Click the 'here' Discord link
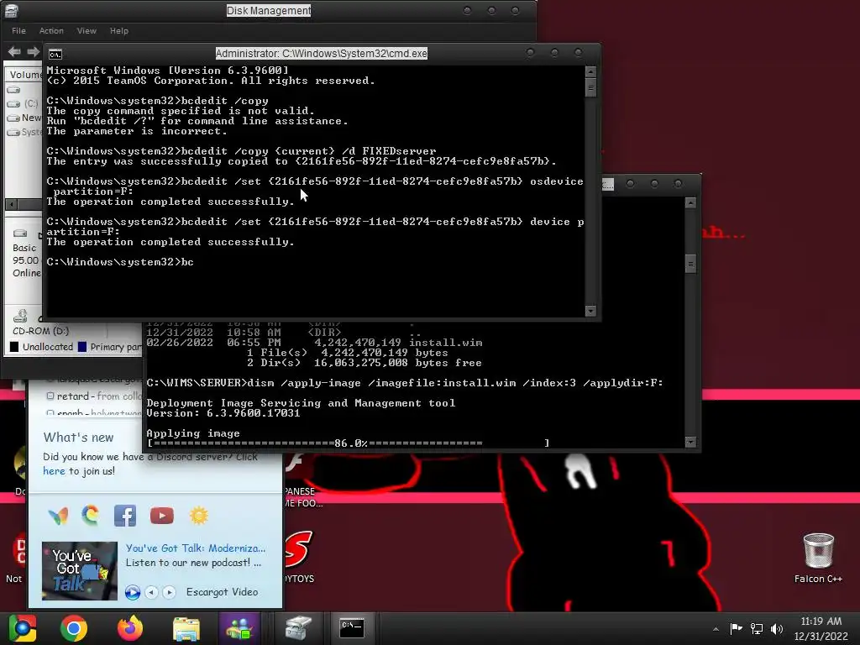860x645 pixels. click(x=54, y=471)
